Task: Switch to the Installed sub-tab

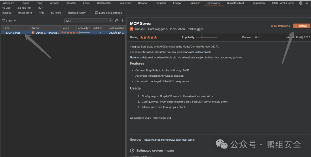Action: (x=7, y=13)
